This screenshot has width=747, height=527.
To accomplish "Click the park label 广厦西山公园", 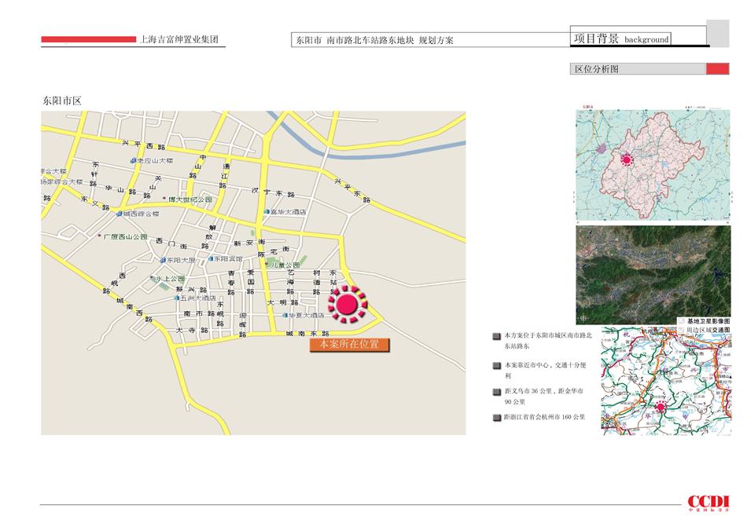I will tap(125, 236).
